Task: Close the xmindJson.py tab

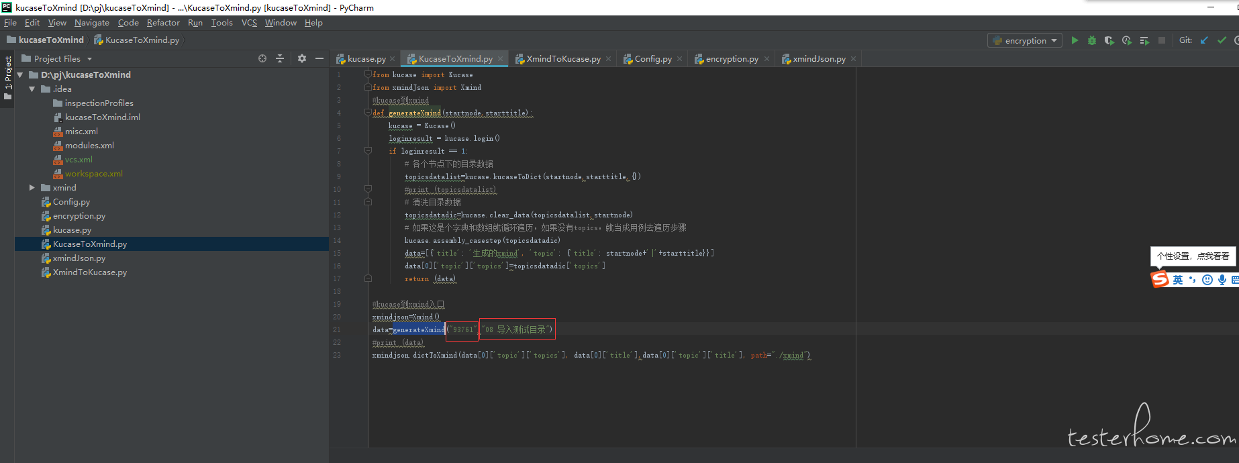Action: [x=854, y=59]
